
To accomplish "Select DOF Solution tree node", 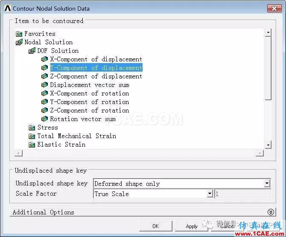I will click(x=58, y=51).
